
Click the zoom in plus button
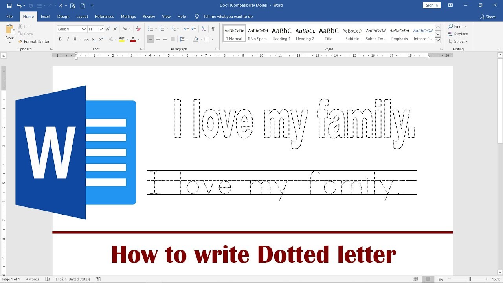pyautogui.click(x=487, y=279)
